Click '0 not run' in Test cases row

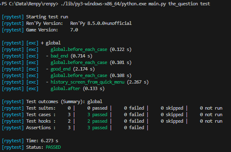[x=211, y=115]
